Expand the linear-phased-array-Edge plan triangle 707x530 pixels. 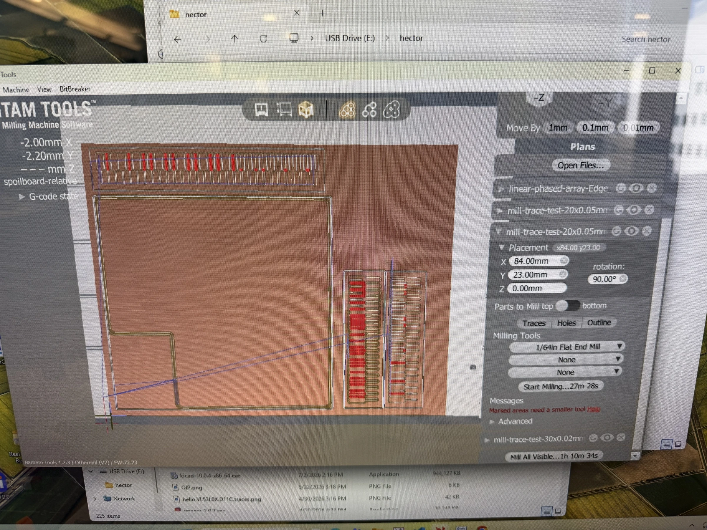[x=500, y=189]
